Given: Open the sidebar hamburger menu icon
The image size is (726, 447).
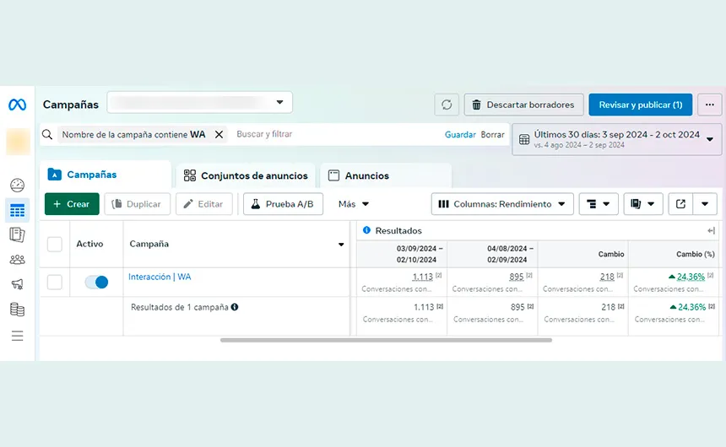Looking at the screenshot, I should (x=17, y=336).
